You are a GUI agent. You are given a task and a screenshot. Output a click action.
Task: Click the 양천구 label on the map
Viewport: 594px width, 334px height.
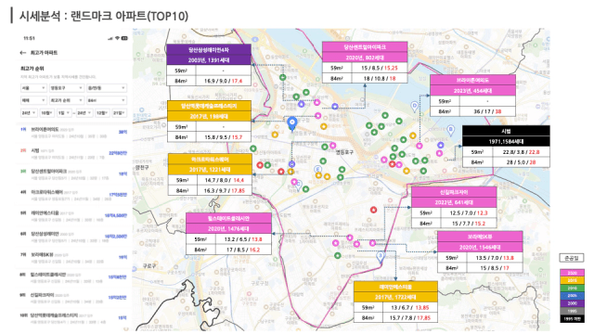pyautogui.click(x=142, y=167)
